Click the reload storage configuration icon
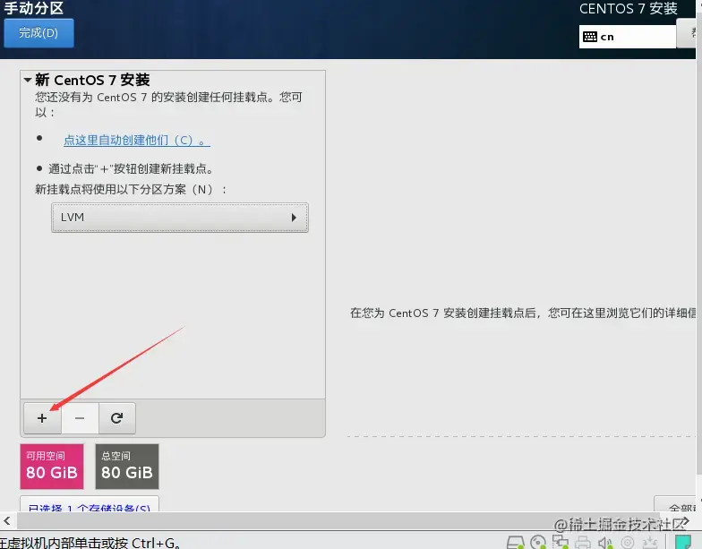The height and width of the screenshot is (549, 702). (116, 418)
